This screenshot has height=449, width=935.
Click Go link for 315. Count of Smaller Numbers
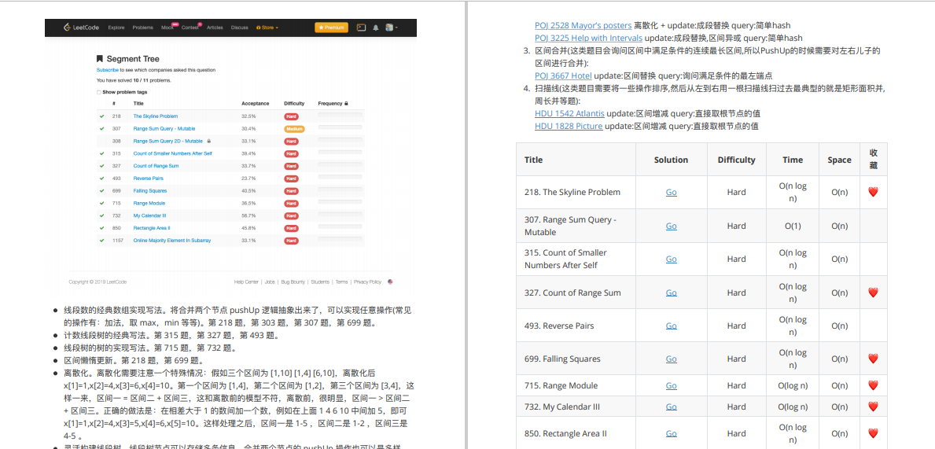point(671,259)
